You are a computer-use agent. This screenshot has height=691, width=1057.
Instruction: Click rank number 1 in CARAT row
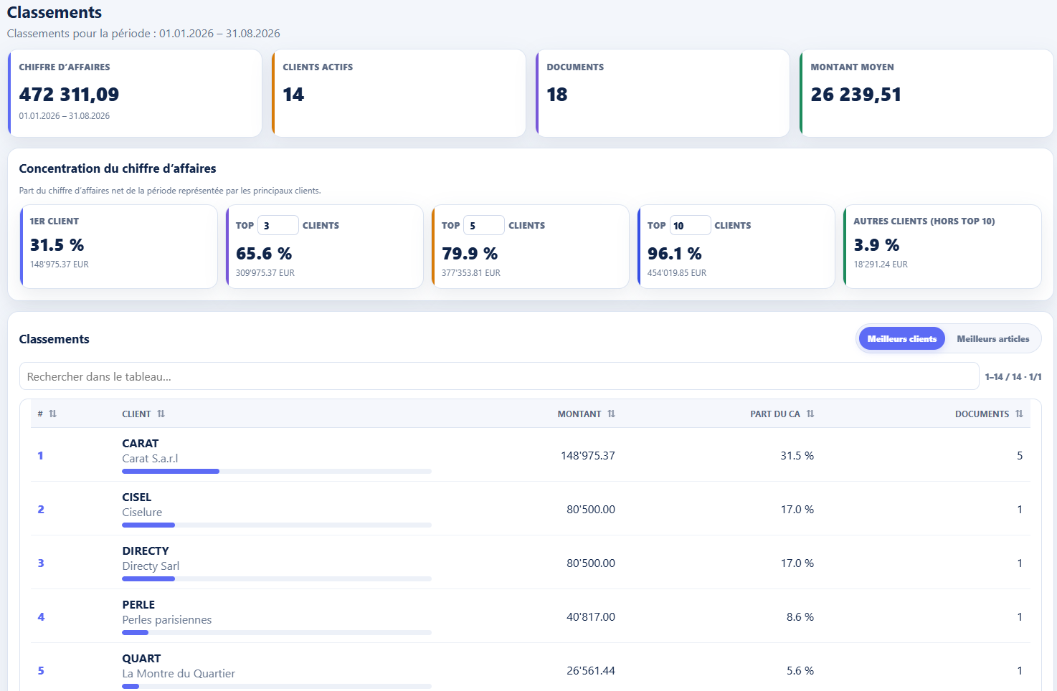[40, 455]
